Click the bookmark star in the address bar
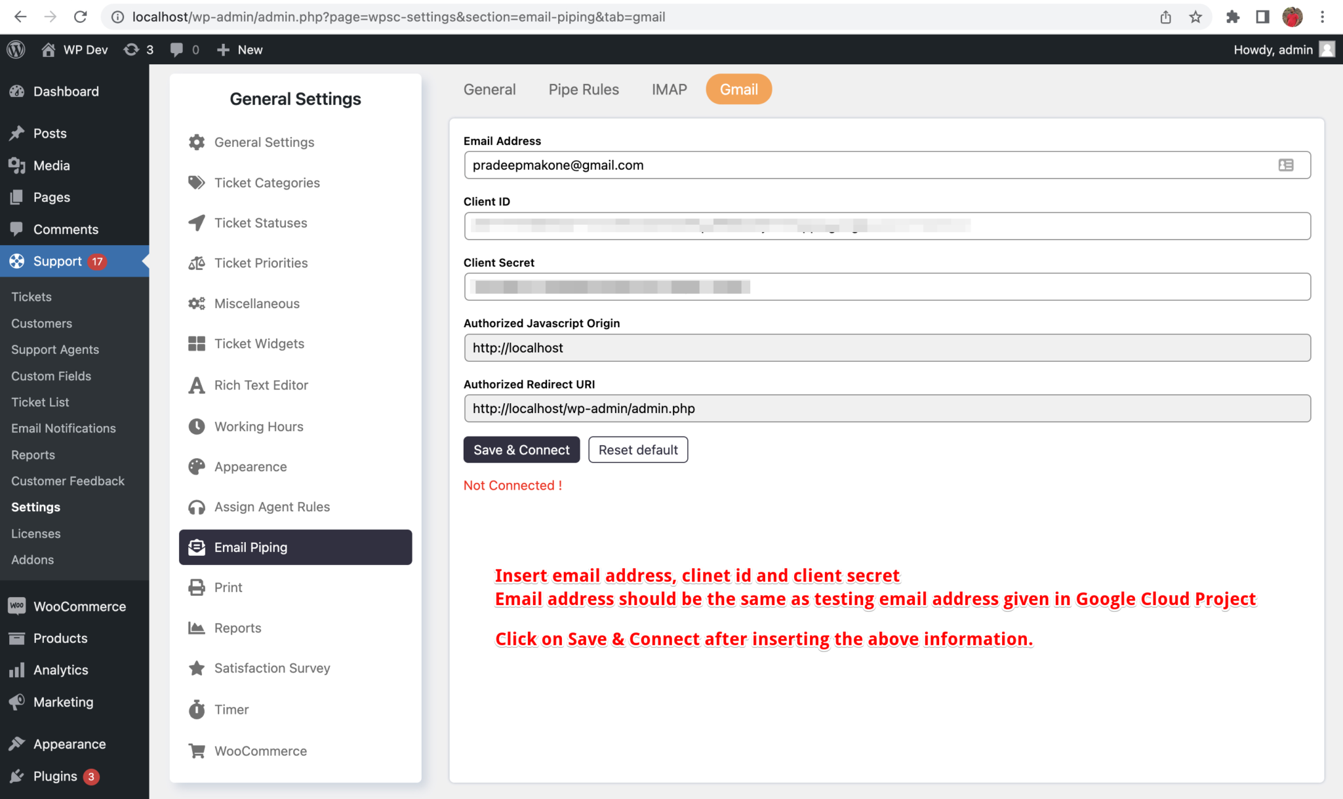The width and height of the screenshot is (1343, 799). (x=1195, y=16)
